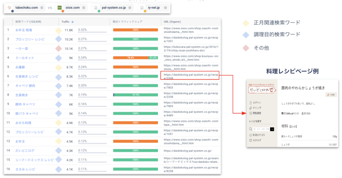342x178 pixels.
Task: Open 閲覧履歴 clock icon
Action: pyautogui.click(x=251, y=113)
